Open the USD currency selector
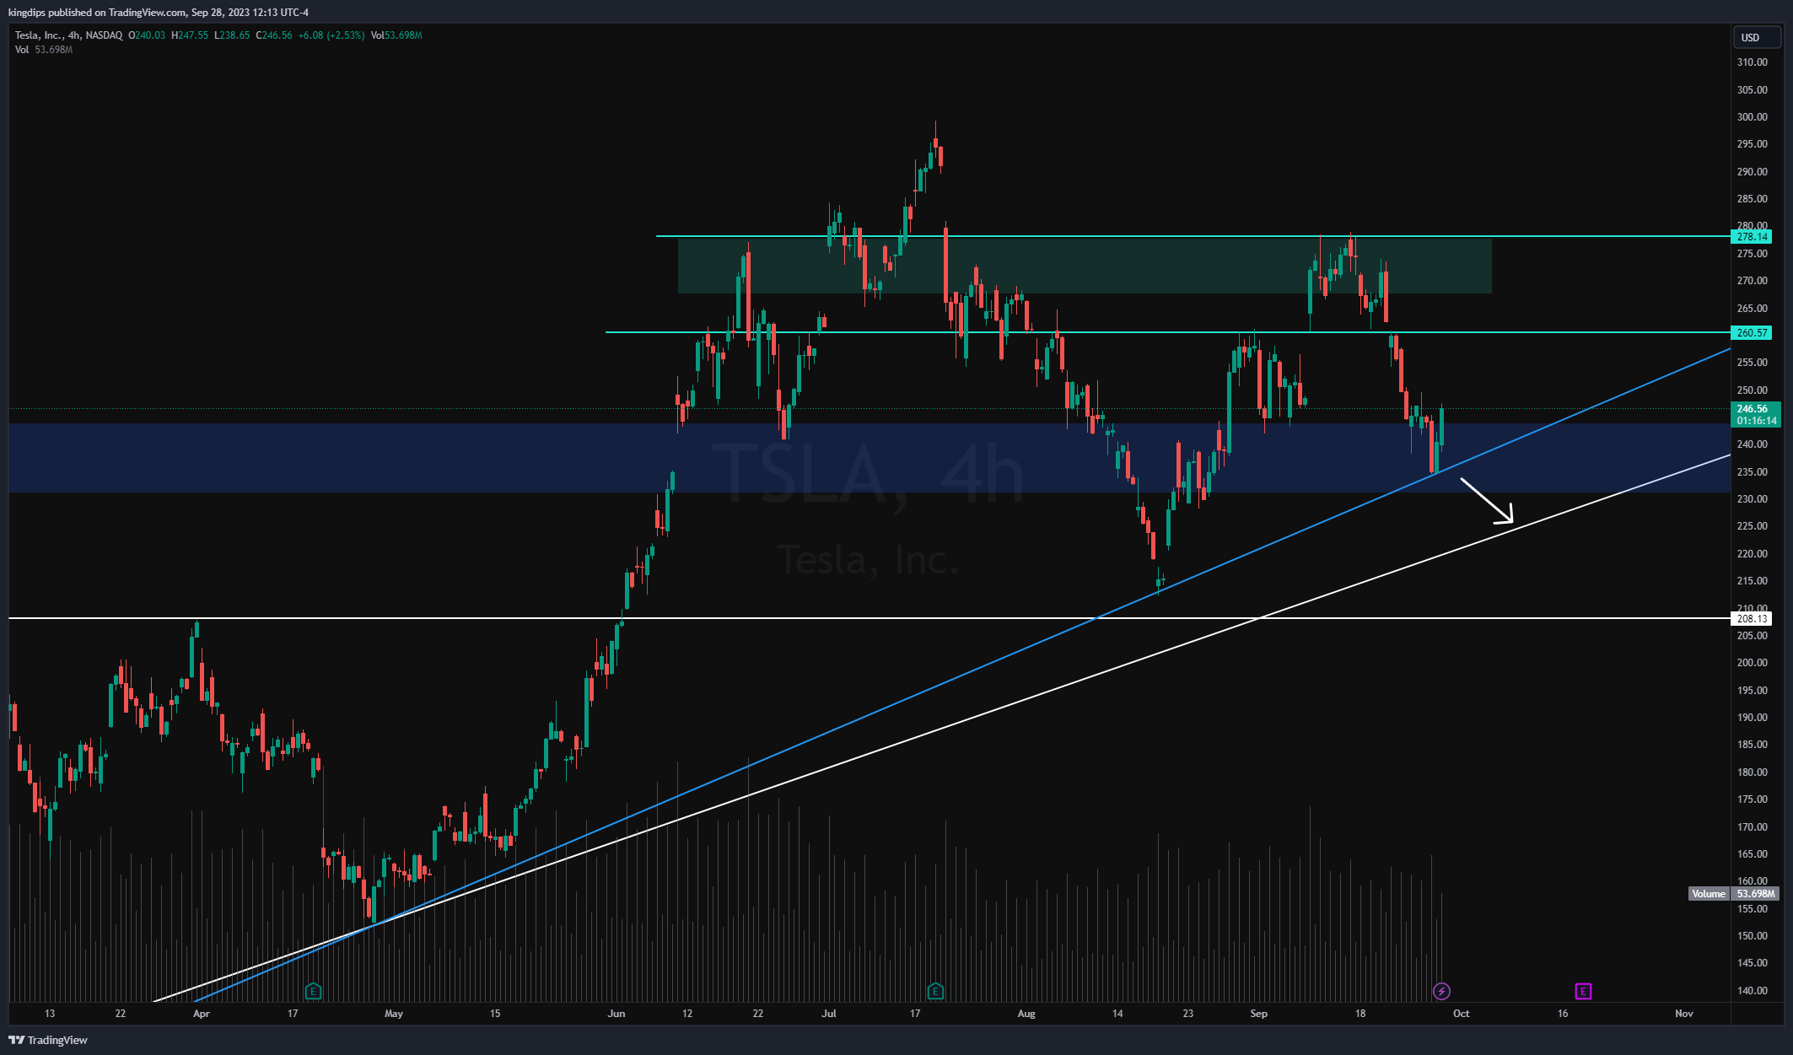 coord(1757,37)
